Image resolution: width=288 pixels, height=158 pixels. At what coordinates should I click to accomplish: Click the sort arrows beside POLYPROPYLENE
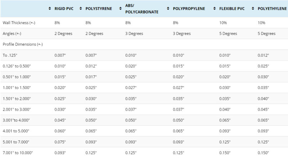(x=168, y=8)
